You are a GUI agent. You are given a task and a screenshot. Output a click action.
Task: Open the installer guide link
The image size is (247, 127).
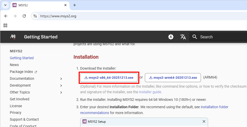(x=150, y=92)
